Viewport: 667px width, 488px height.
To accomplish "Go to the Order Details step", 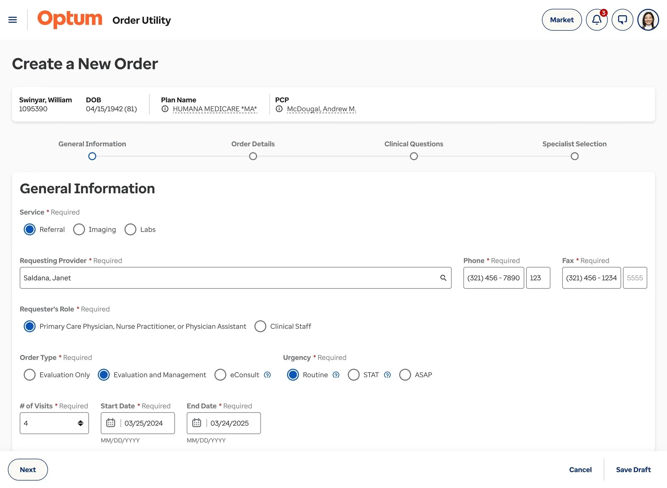I will click(x=253, y=156).
